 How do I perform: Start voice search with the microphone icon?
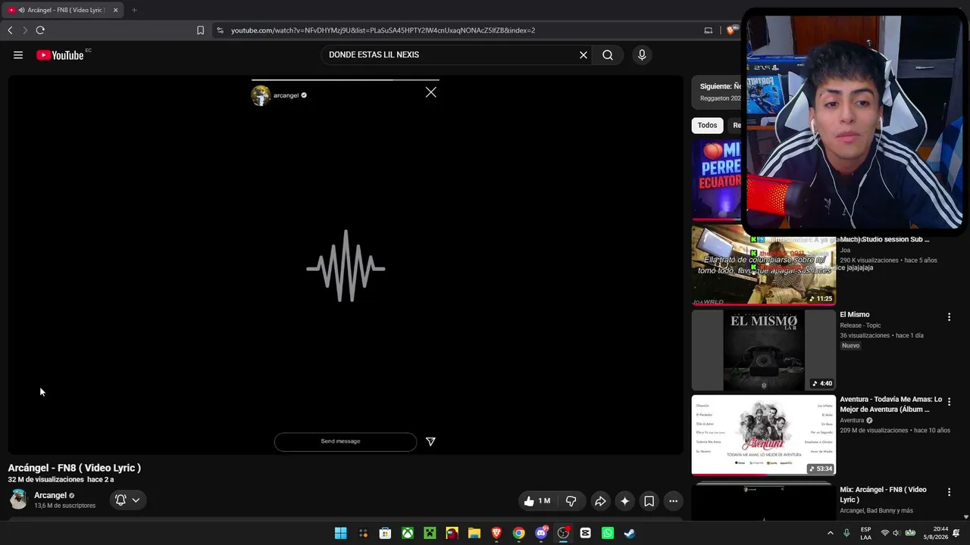642,54
